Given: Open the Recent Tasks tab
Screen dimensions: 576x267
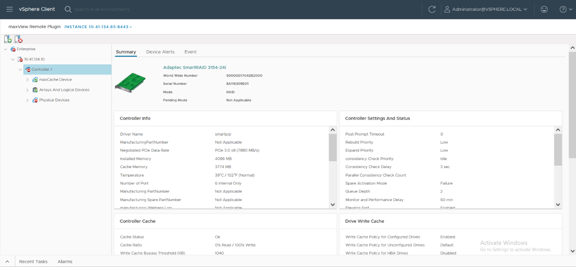Looking at the screenshot, I should pyautogui.click(x=33, y=261).
